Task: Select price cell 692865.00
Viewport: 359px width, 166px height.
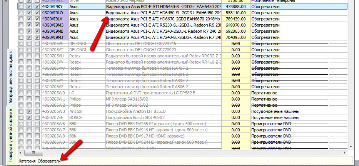Action: 236,31
